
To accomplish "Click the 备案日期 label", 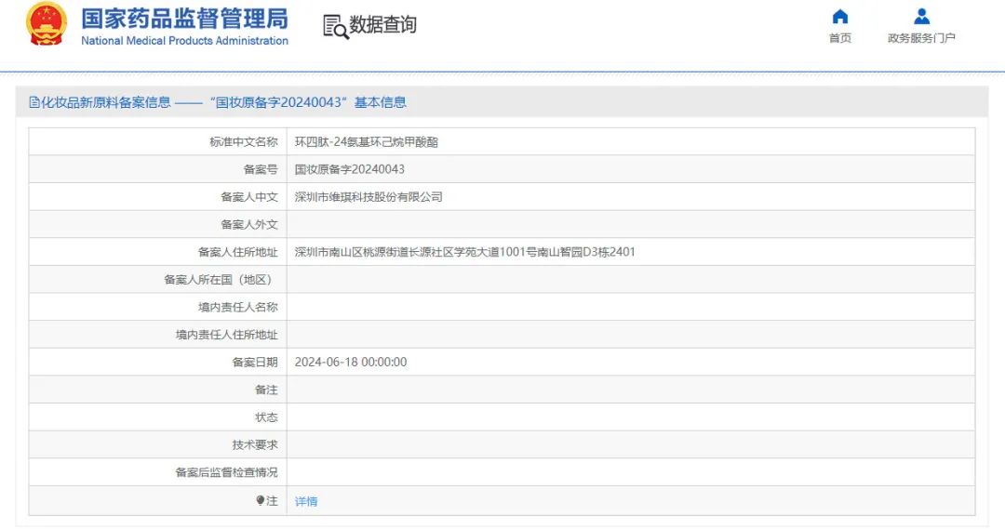I will 255,363.
